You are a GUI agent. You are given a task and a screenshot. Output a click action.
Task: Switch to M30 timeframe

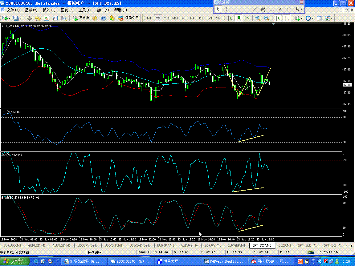point(175,18)
